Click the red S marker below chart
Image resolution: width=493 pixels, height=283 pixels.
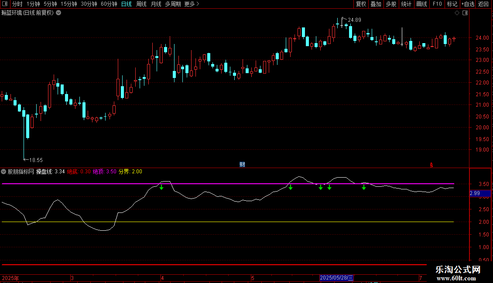click(431, 165)
